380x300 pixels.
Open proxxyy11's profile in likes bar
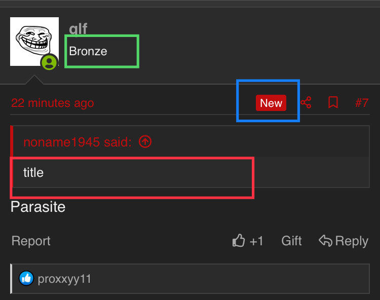(64, 279)
